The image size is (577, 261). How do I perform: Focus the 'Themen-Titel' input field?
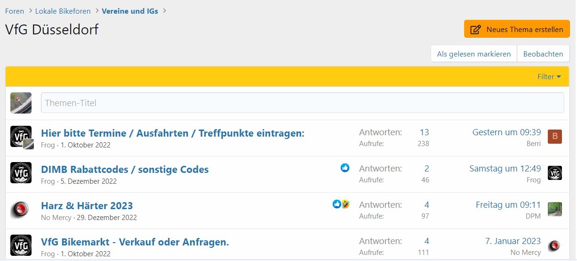(x=302, y=103)
